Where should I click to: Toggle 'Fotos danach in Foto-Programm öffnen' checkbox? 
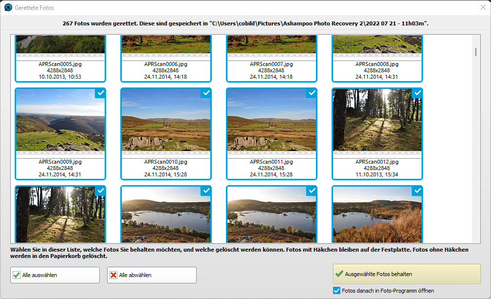tap(336, 291)
